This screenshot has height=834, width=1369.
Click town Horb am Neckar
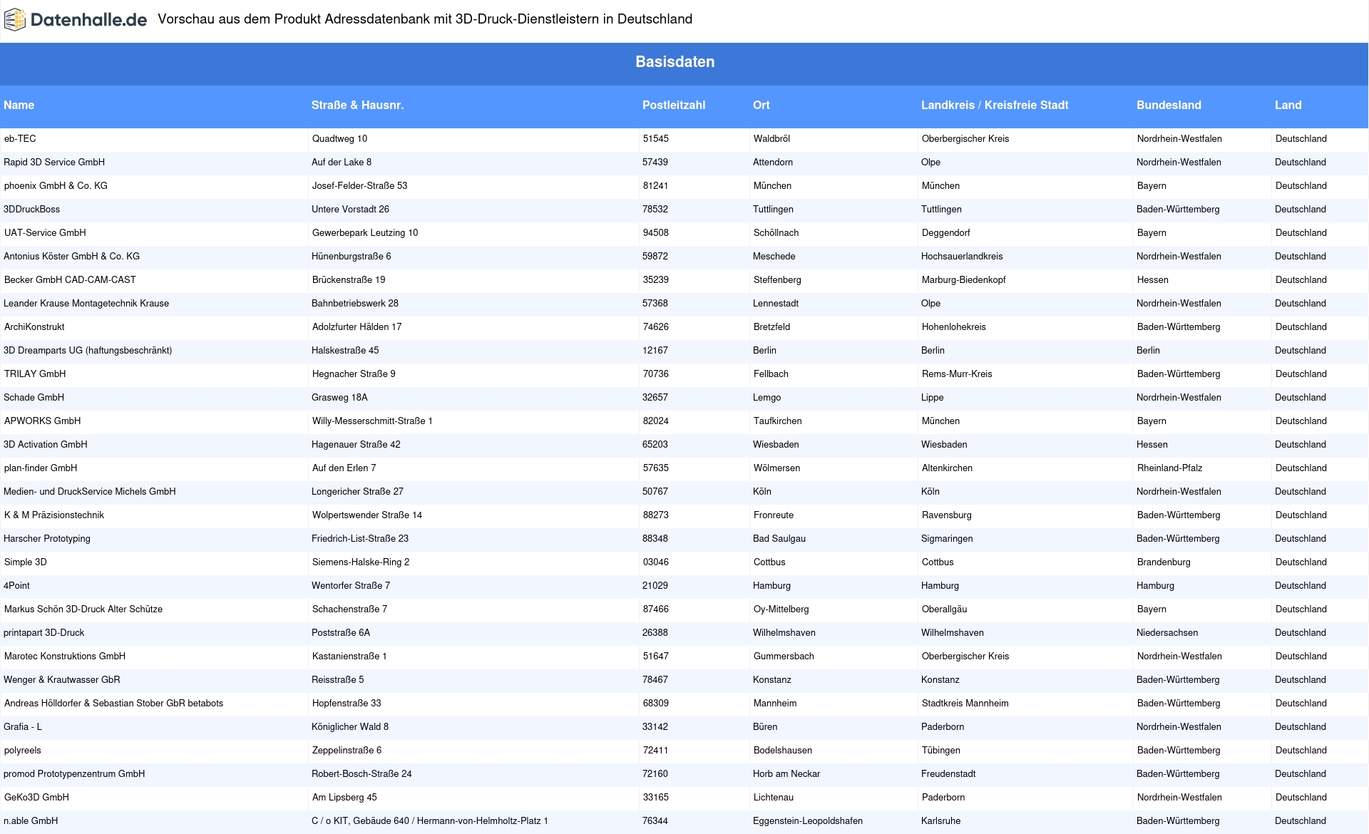pos(786,774)
